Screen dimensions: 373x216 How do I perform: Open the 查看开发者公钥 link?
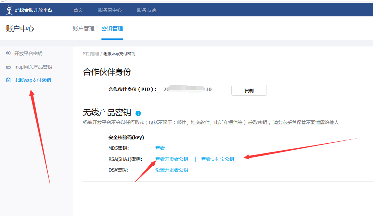coord(172,159)
